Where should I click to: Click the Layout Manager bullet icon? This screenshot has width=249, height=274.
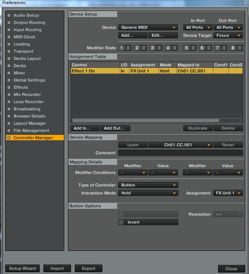click(x=9, y=123)
